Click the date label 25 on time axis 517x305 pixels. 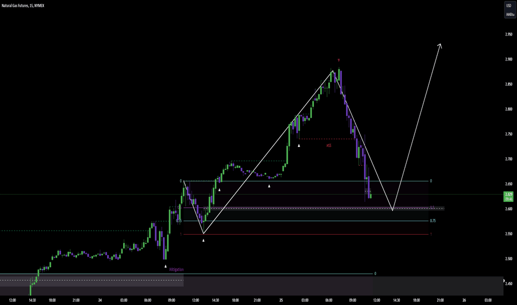tap(281, 301)
